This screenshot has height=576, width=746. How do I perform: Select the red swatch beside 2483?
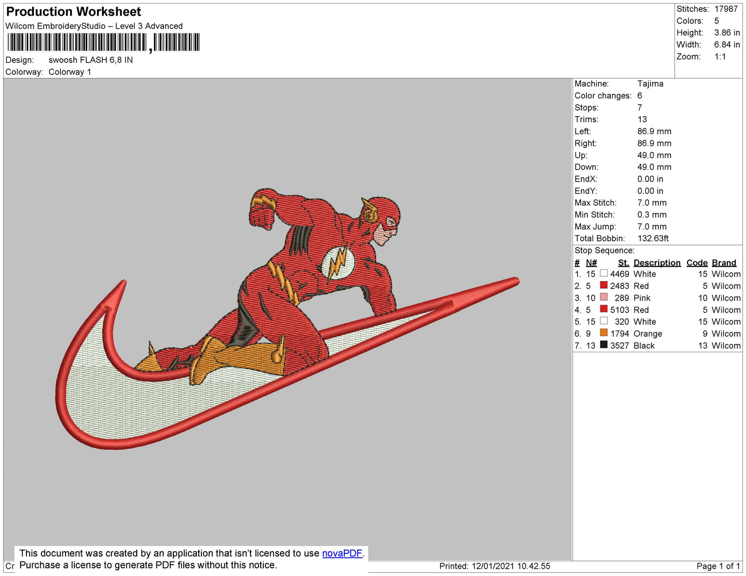[604, 285]
